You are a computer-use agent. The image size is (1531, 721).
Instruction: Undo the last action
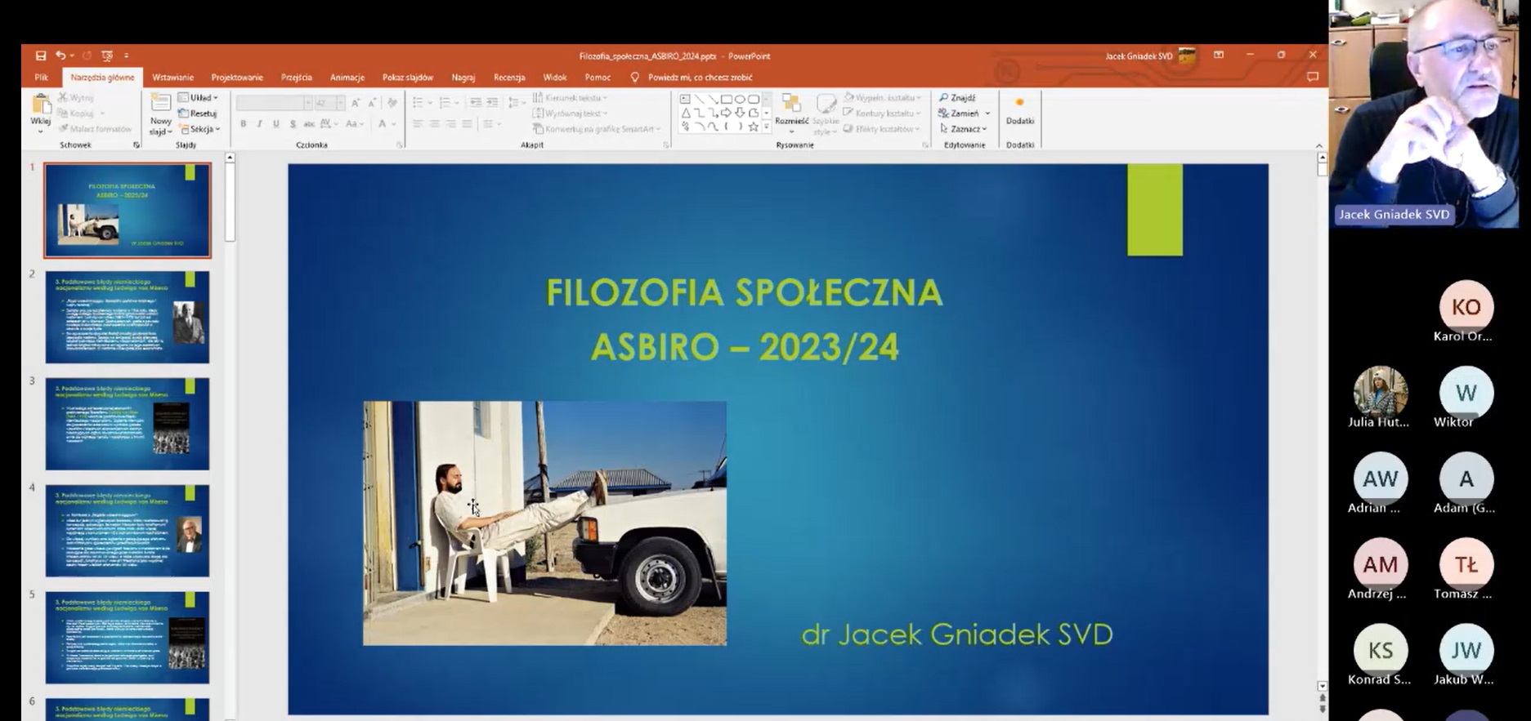[60, 56]
